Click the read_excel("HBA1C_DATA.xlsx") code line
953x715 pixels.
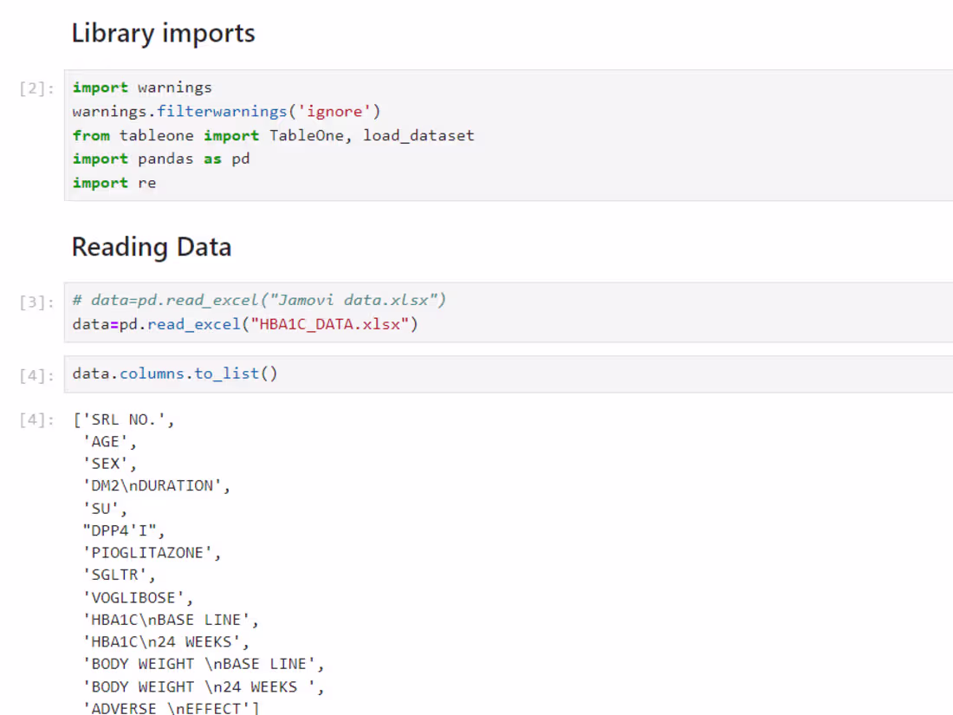245,324
